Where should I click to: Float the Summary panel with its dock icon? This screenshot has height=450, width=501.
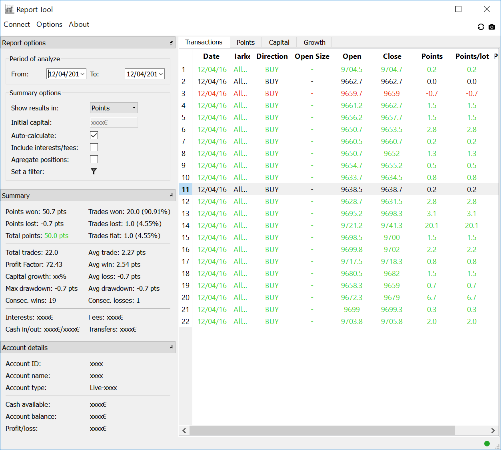point(172,196)
